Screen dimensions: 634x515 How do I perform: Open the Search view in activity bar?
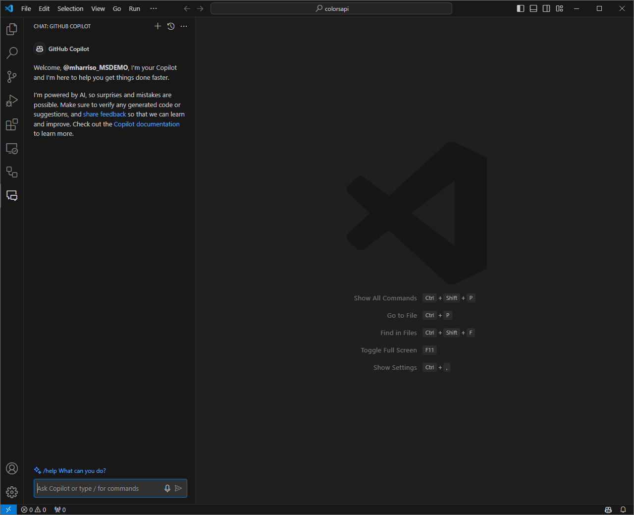[x=12, y=53]
